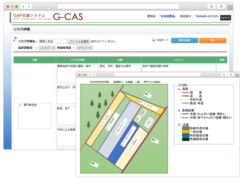Click the リスク評価 page heading
This screenshot has height=193, width=242.
pos(22,29)
